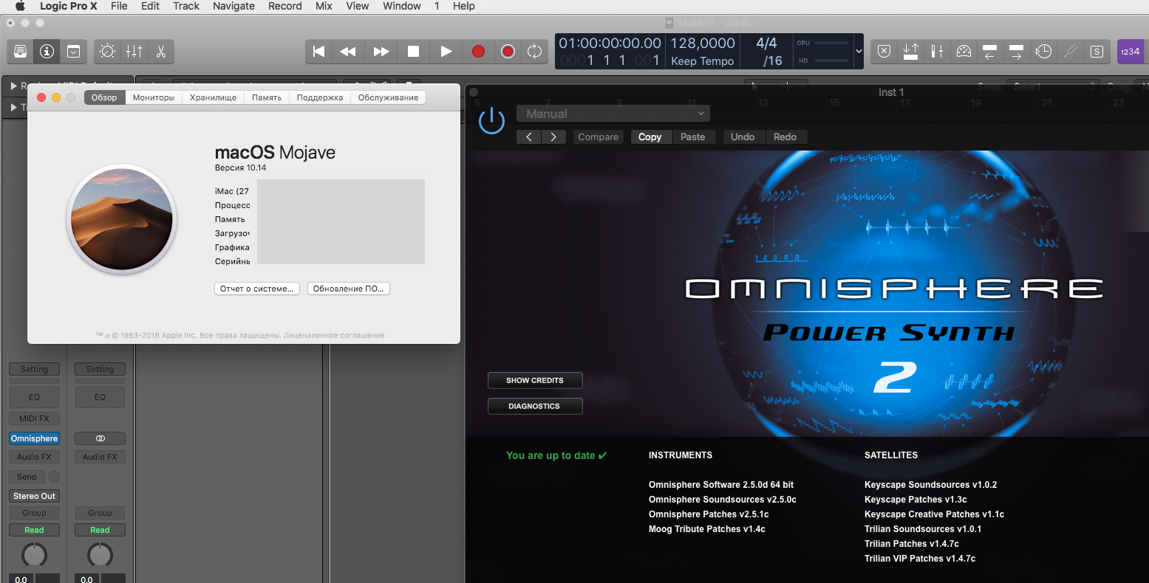
Task: Click the macOS Mojave desktop thumbnail image
Action: click(x=122, y=219)
